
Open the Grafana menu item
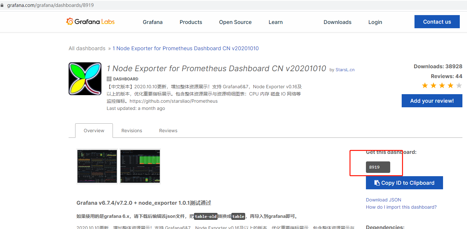coord(153,22)
